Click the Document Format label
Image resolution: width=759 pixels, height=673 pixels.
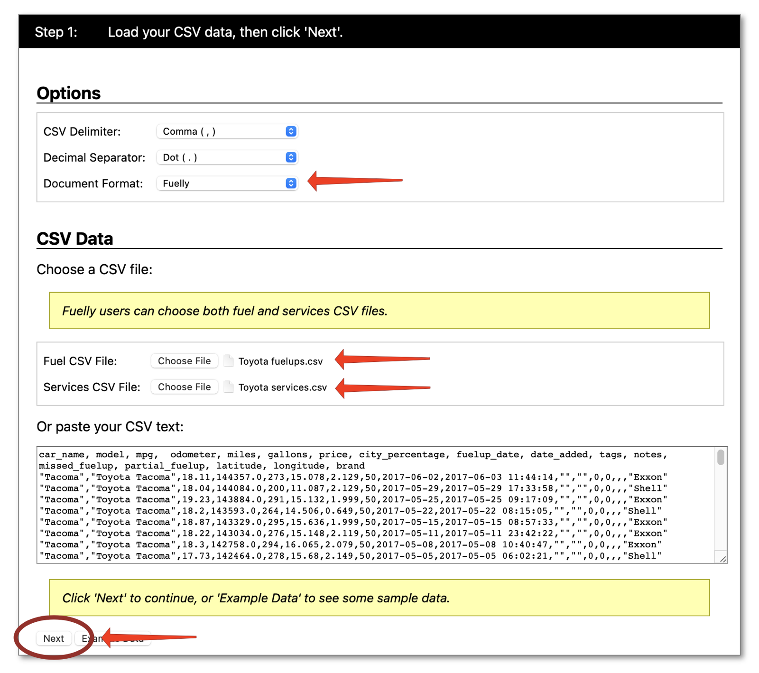[x=93, y=184]
